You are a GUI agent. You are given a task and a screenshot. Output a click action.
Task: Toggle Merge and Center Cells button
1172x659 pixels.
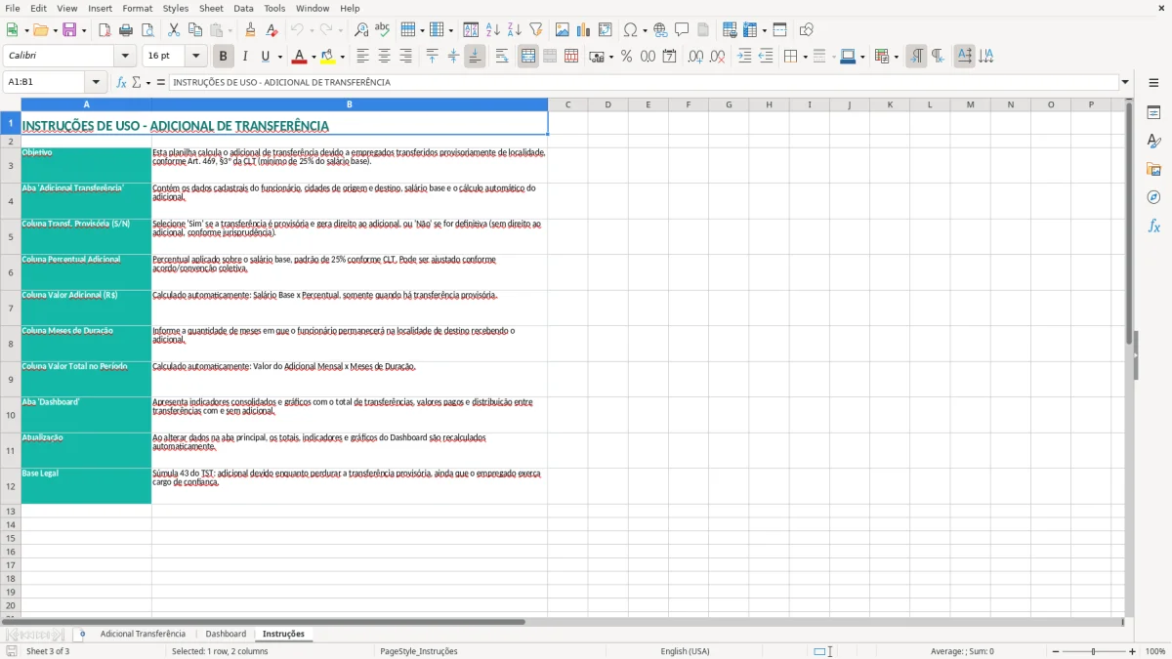click(528, 57)
